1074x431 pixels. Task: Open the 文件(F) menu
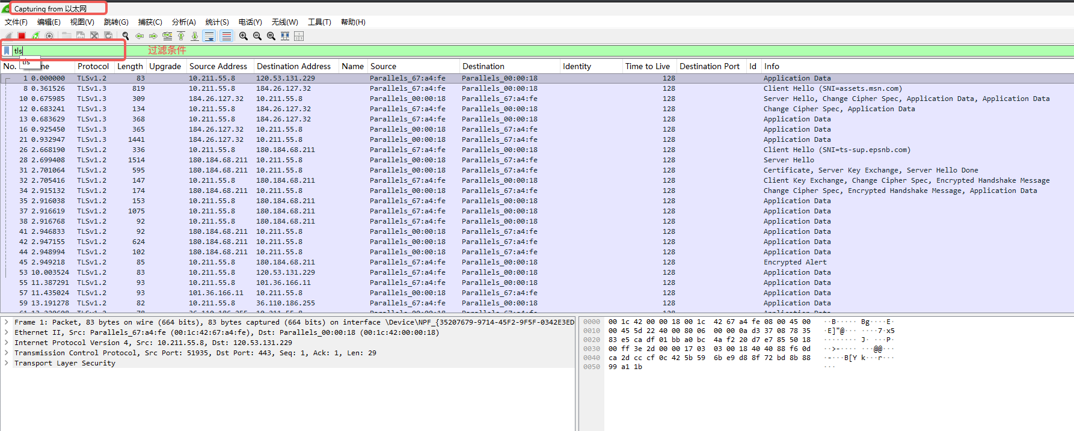pos(16,22)
